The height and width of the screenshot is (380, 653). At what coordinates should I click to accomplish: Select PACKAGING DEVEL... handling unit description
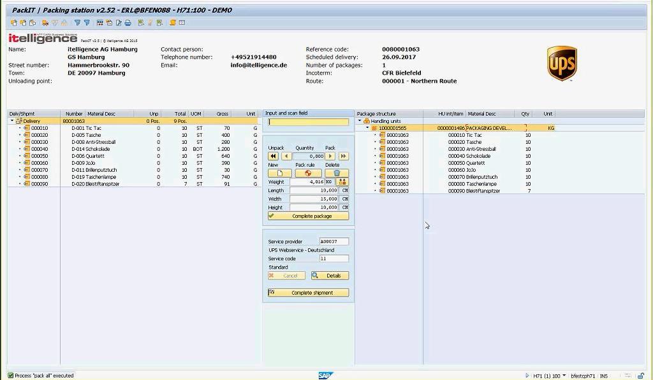pos(489,128)
